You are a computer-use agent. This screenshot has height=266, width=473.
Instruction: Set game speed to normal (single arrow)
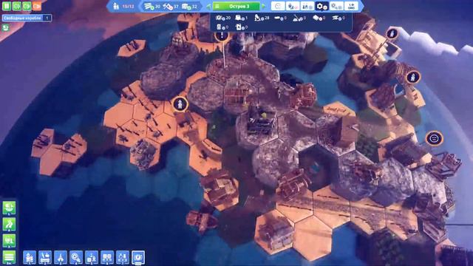click(16, 6)
